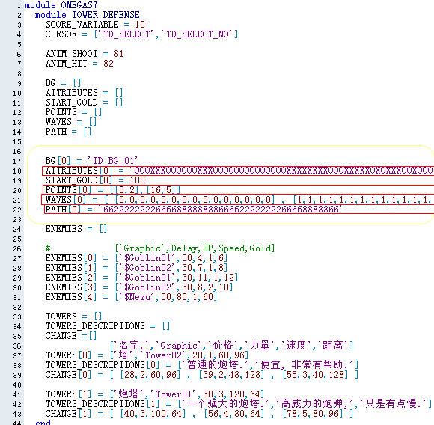Click the CHANGE[0] array line
Viewport: 434px width, 425px height.
202,375
